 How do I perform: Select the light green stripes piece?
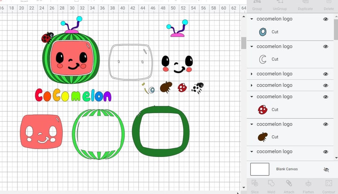(x=98, y=134)
